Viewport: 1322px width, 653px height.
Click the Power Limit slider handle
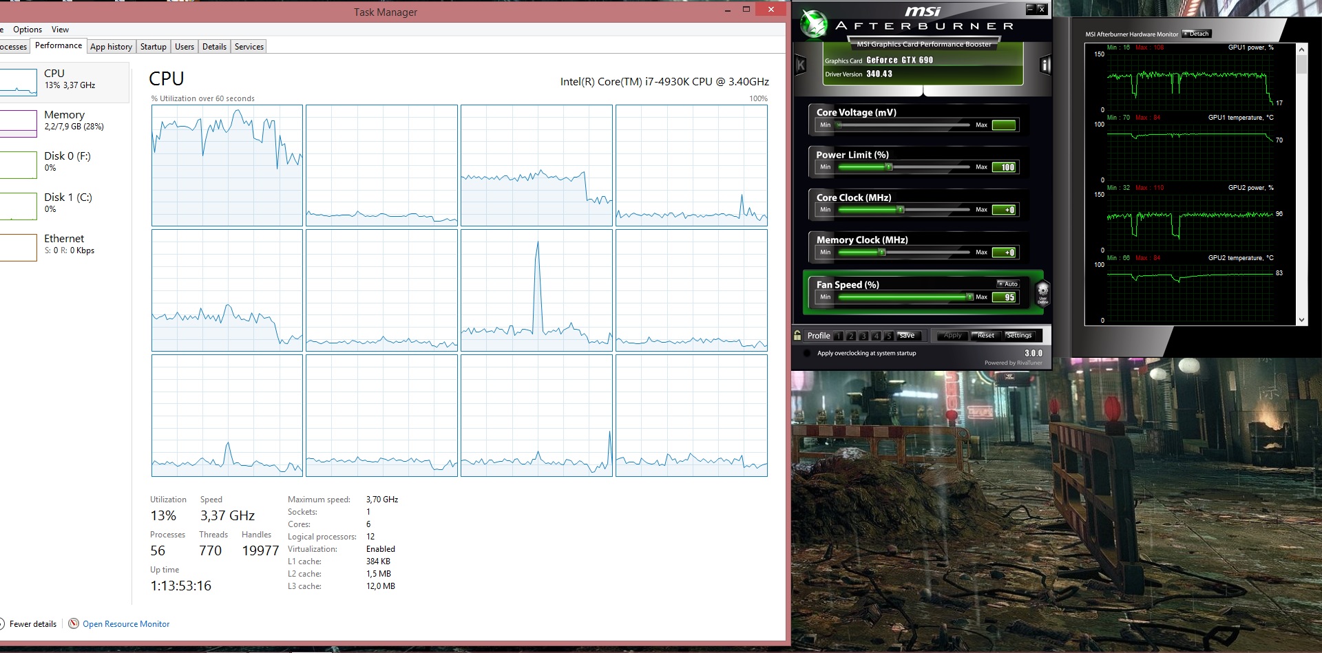pyautogui.click(x=889, y=167)
